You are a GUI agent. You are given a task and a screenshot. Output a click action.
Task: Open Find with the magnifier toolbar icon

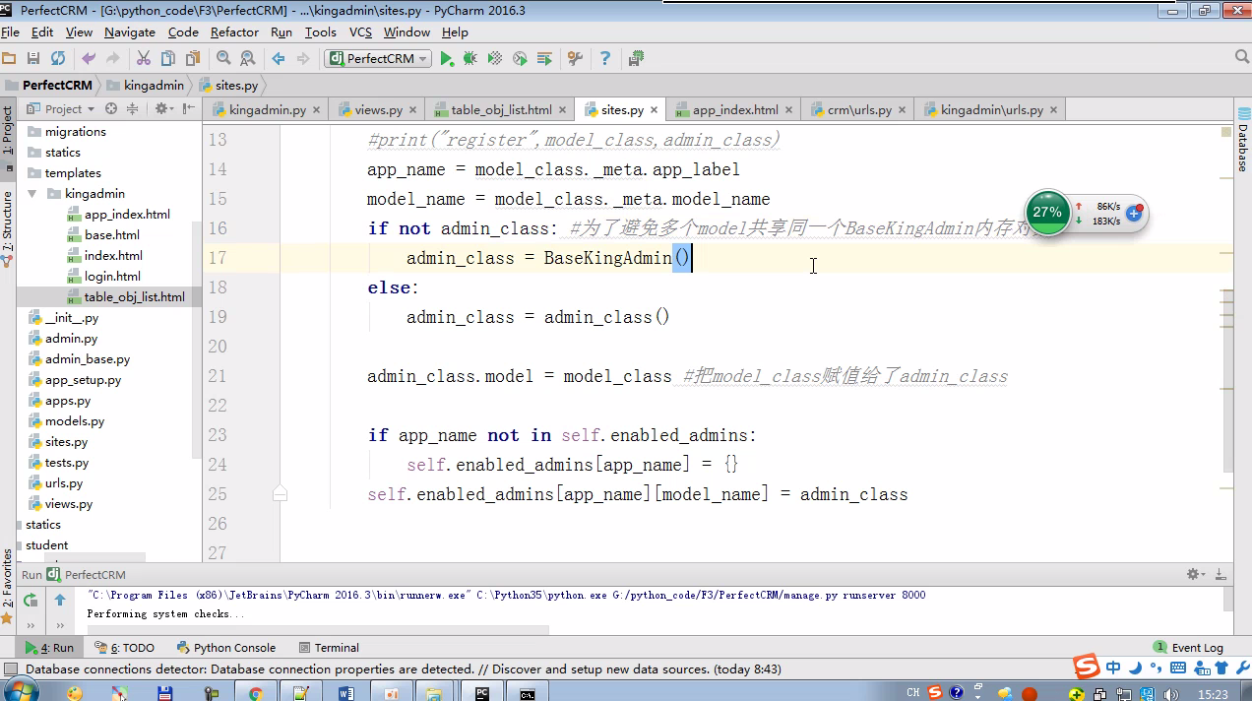223,59
